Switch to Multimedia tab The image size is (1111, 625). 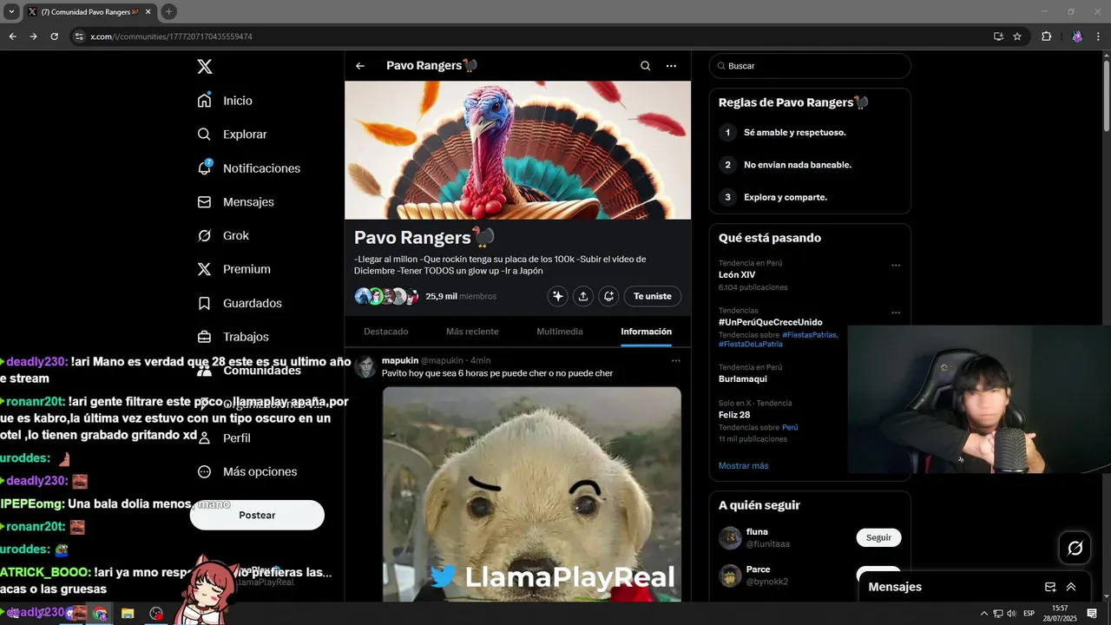click(x=560, y=332)
